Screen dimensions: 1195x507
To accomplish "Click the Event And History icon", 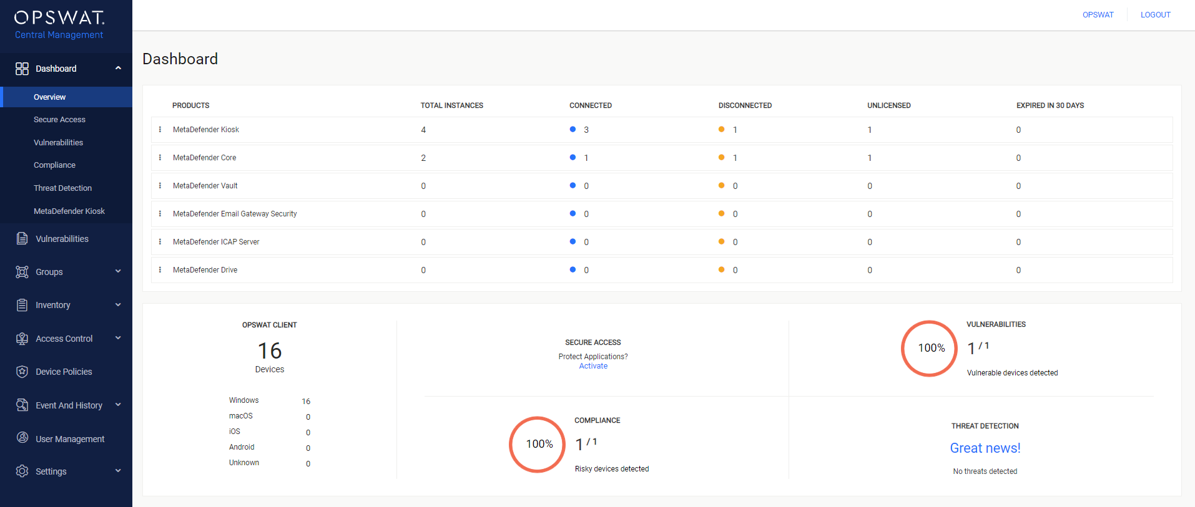I will [22, 405].
